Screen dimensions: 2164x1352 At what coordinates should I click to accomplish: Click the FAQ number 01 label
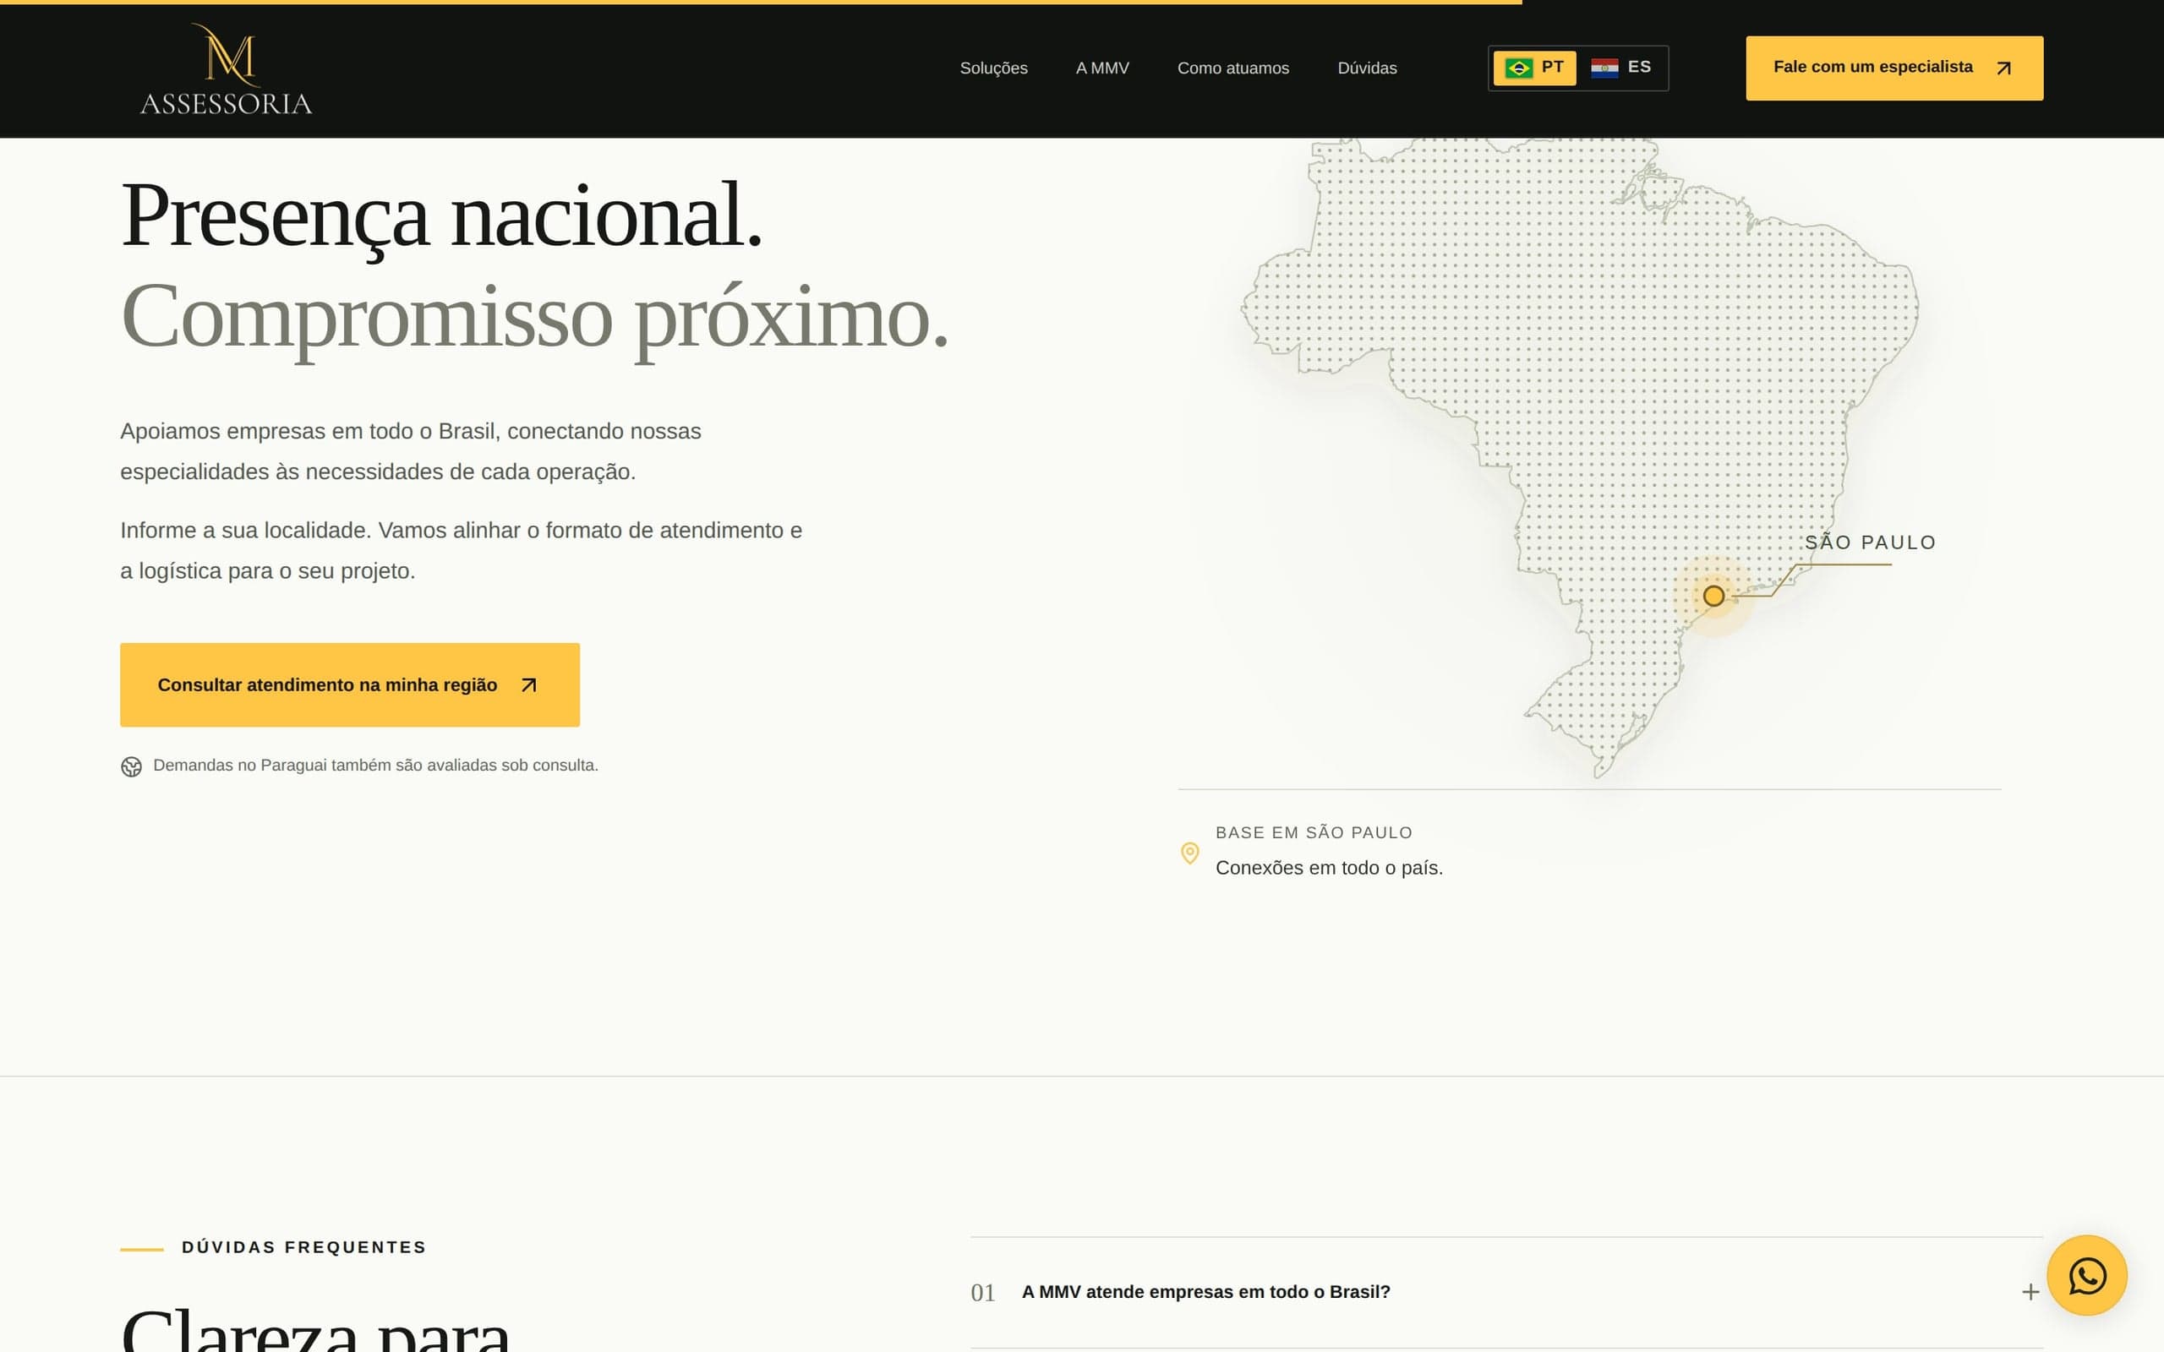point(982,1293)
